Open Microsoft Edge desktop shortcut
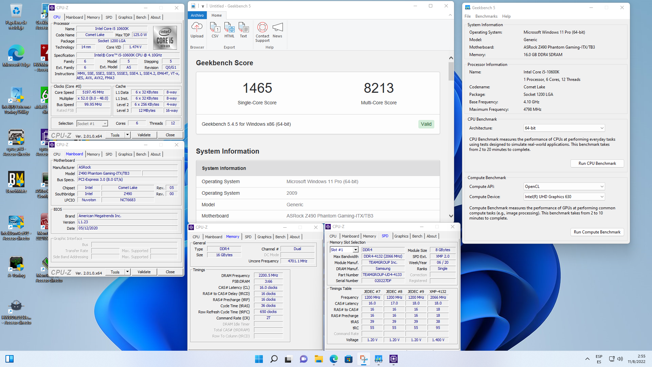This screenshot has width=652, height=367. pyautogui.click(x=16, y=56)
